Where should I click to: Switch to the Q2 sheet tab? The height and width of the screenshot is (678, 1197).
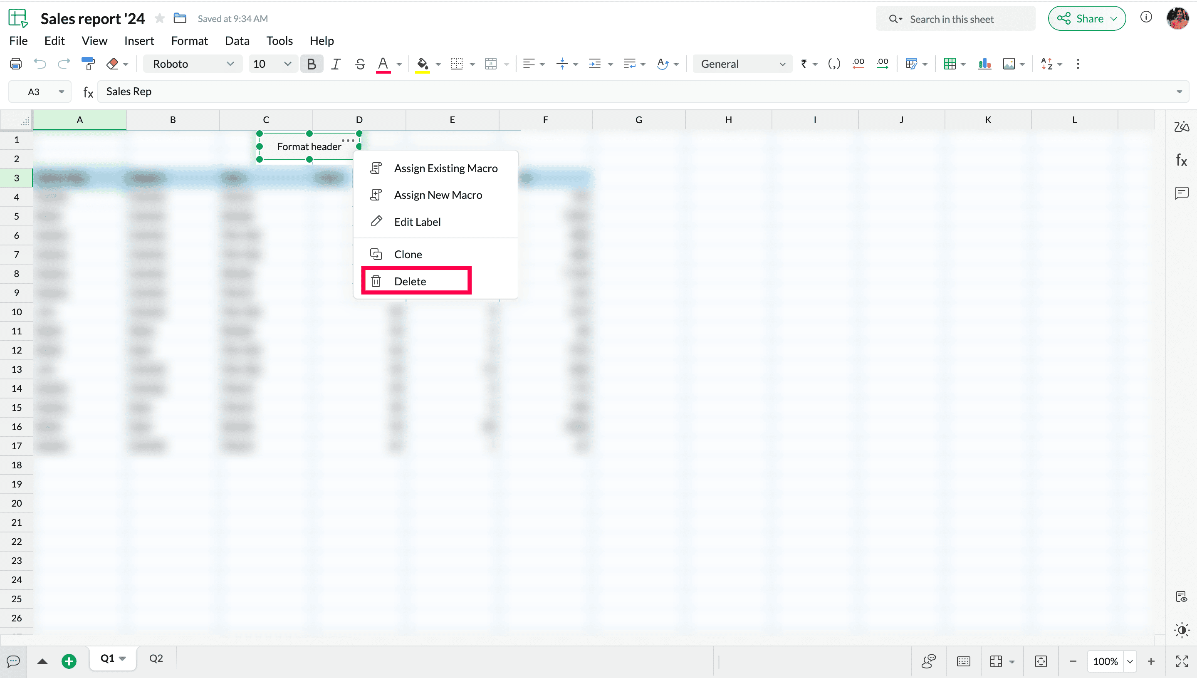tap(156, 658)
